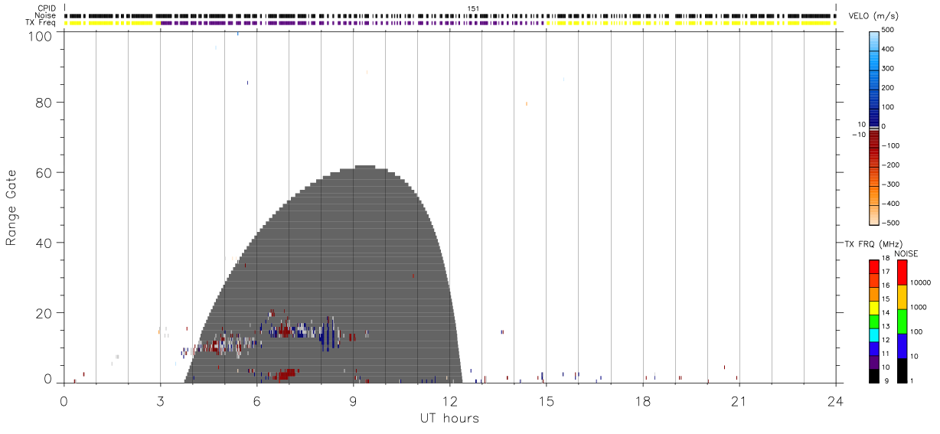Click y-axis tick label 100
This screenshot has width=940, height=434.
point(39,35)
